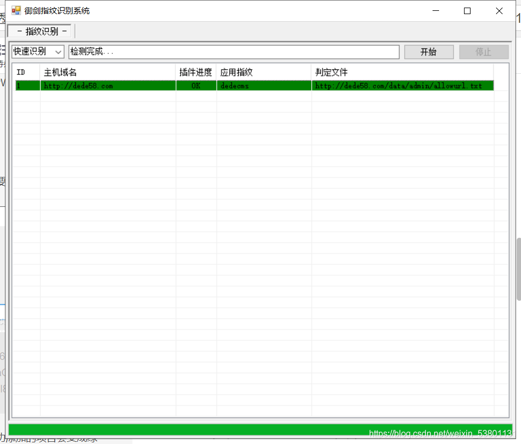Minimize the fingerprint tool window
This screenshot has height=444, width=521.
click(x=436, y=11)
